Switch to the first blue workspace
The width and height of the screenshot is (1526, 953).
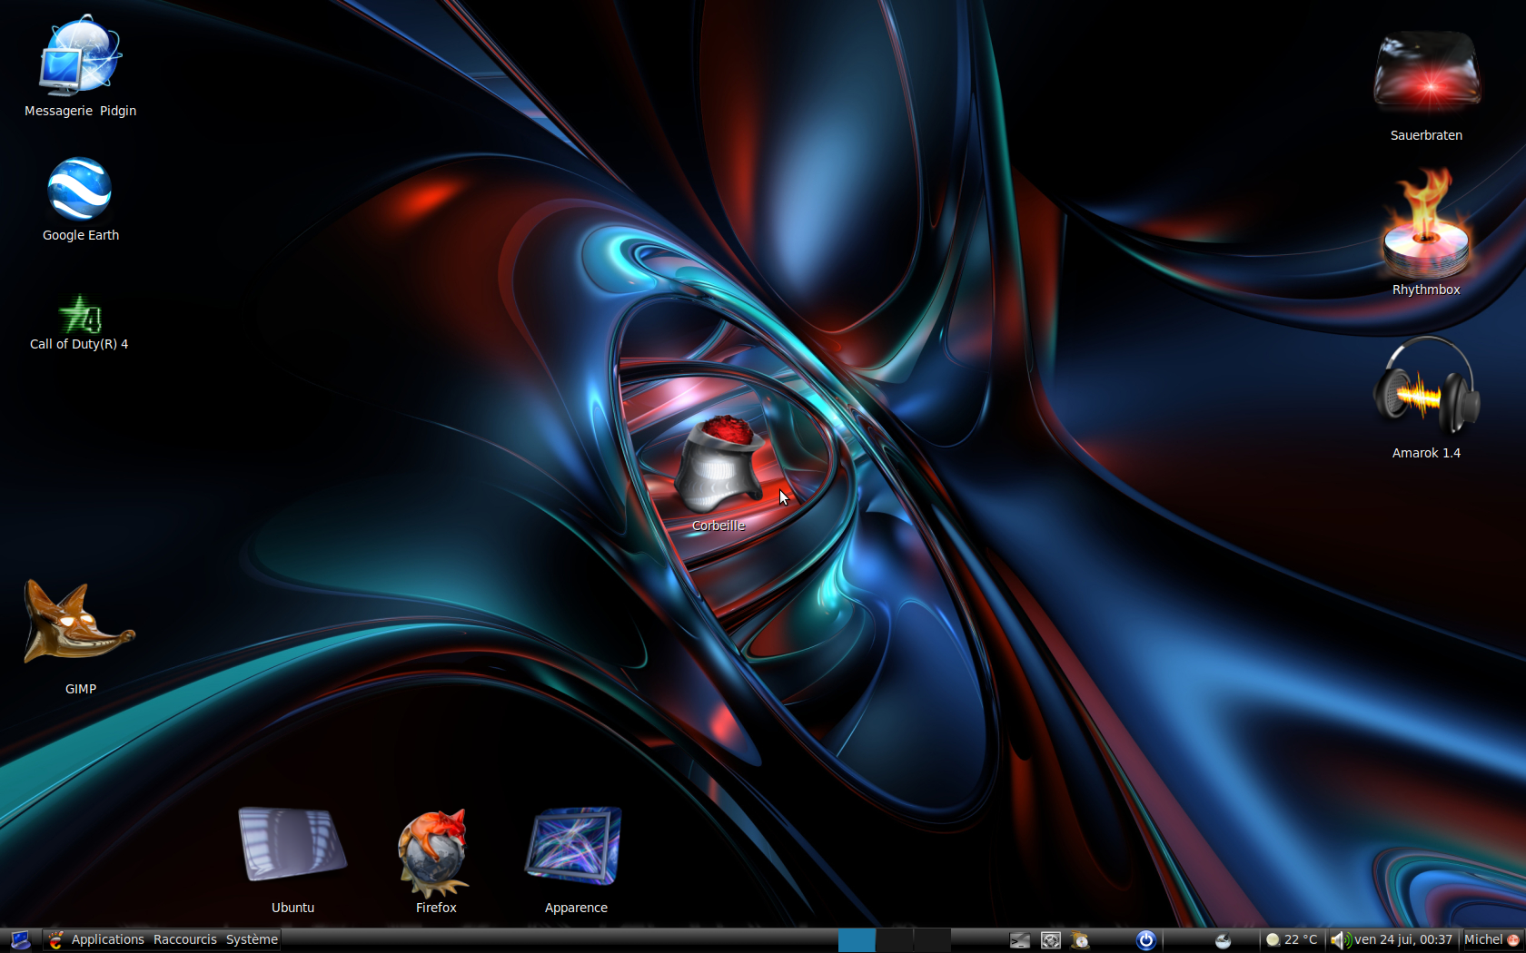click(x=857, y=940)
